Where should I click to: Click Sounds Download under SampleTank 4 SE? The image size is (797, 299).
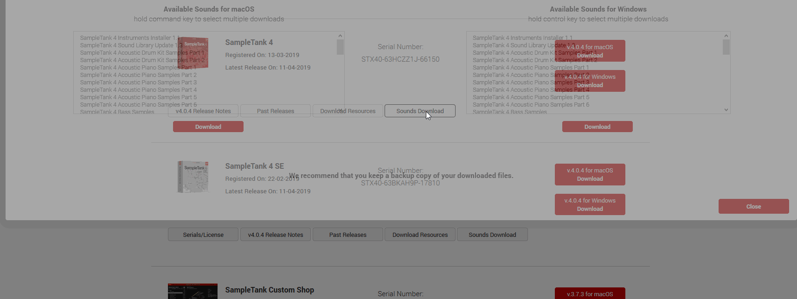click(492, 235)
